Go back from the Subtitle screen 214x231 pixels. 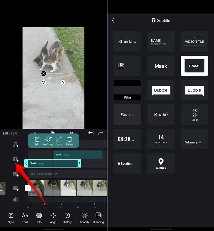coord(113,20)
